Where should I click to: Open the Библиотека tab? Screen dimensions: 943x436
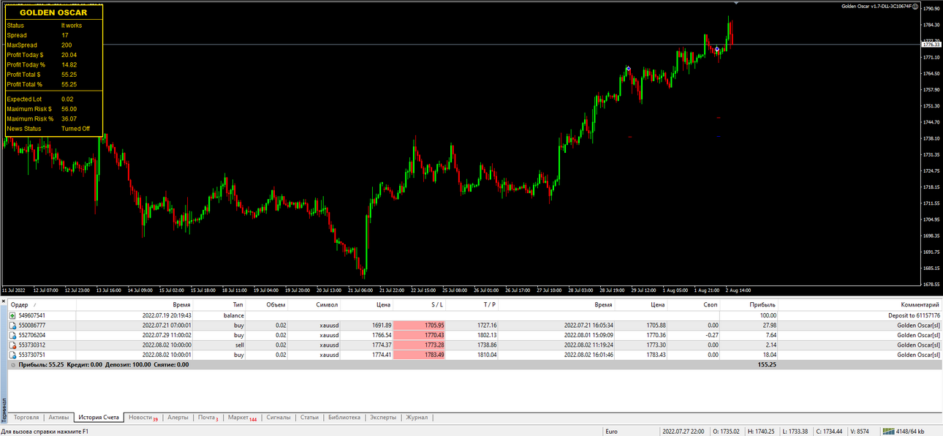pos(344,417)
